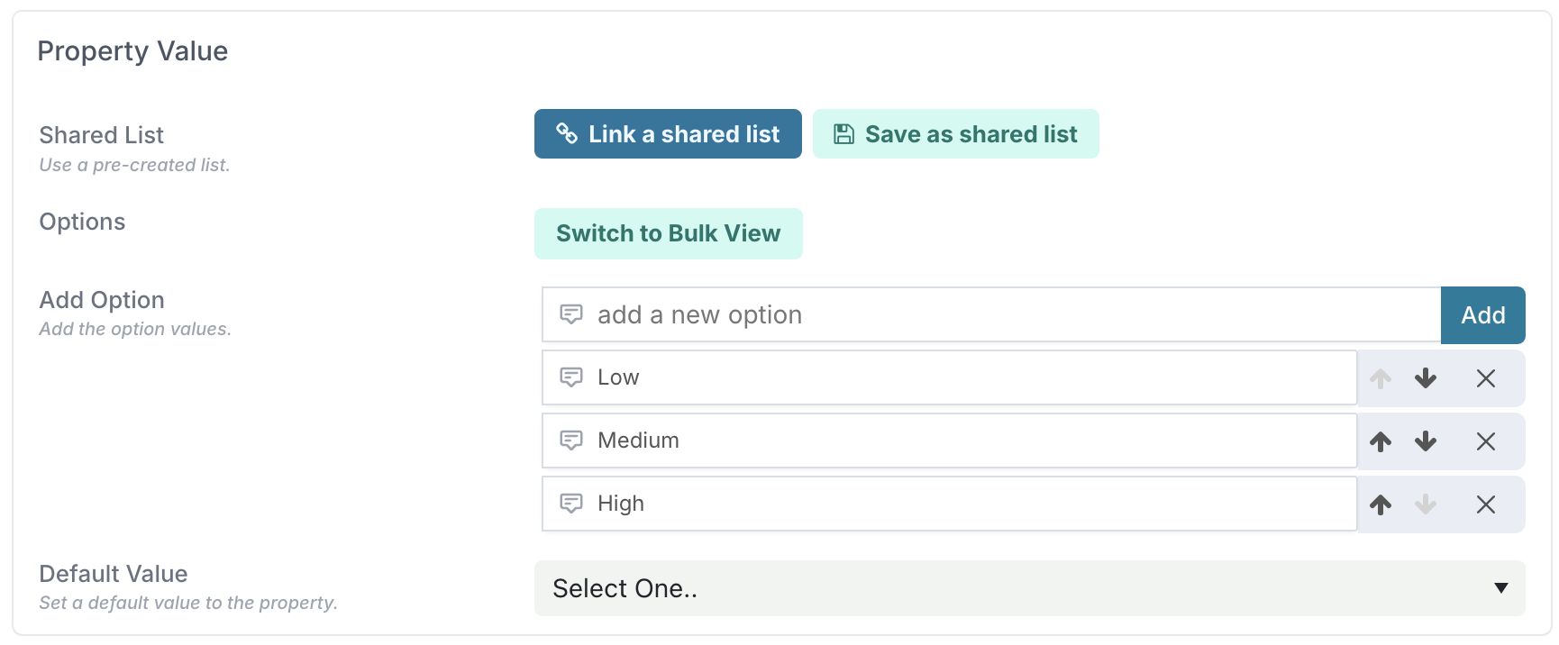Click the Select One dropdown arrow
This screenshot has height=645, width=1559.
1501,588
